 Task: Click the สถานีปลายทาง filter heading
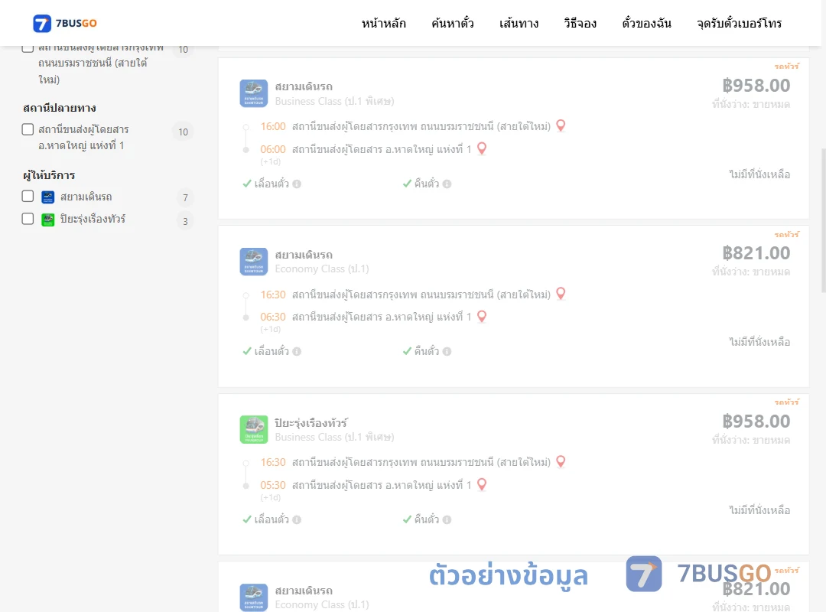[60, 108]
